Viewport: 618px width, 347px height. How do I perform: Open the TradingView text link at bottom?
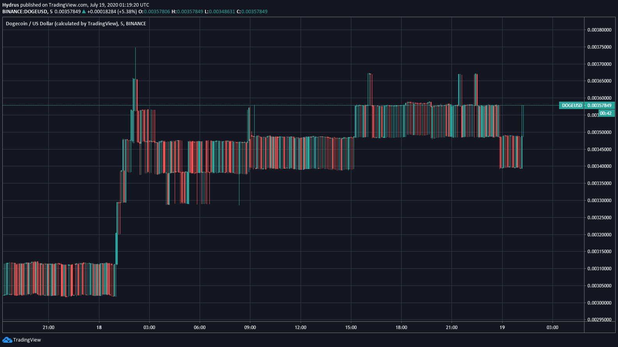(27, 340)
